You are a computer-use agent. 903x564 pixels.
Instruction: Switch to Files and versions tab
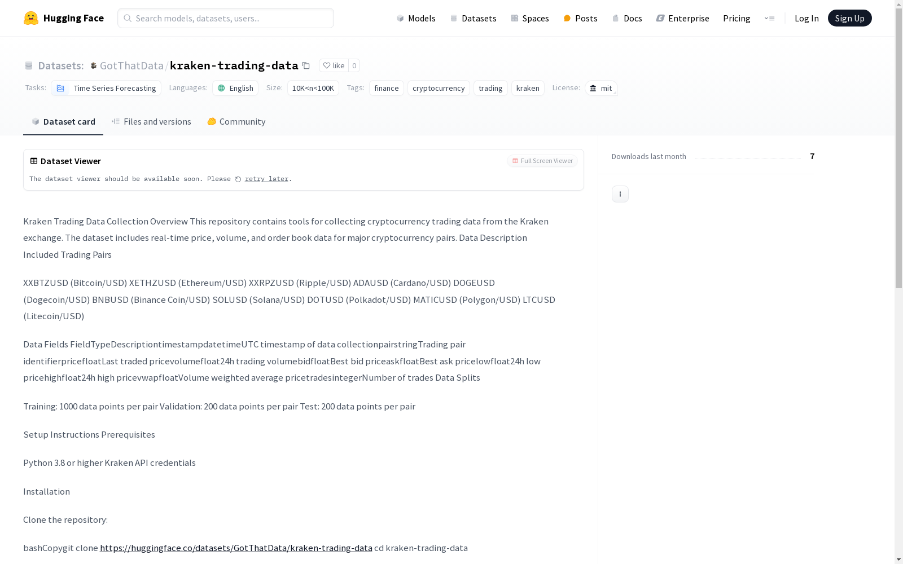click(151, 122)
